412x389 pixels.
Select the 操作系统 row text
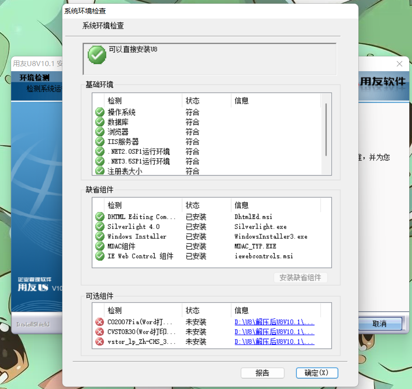(121, 112)
